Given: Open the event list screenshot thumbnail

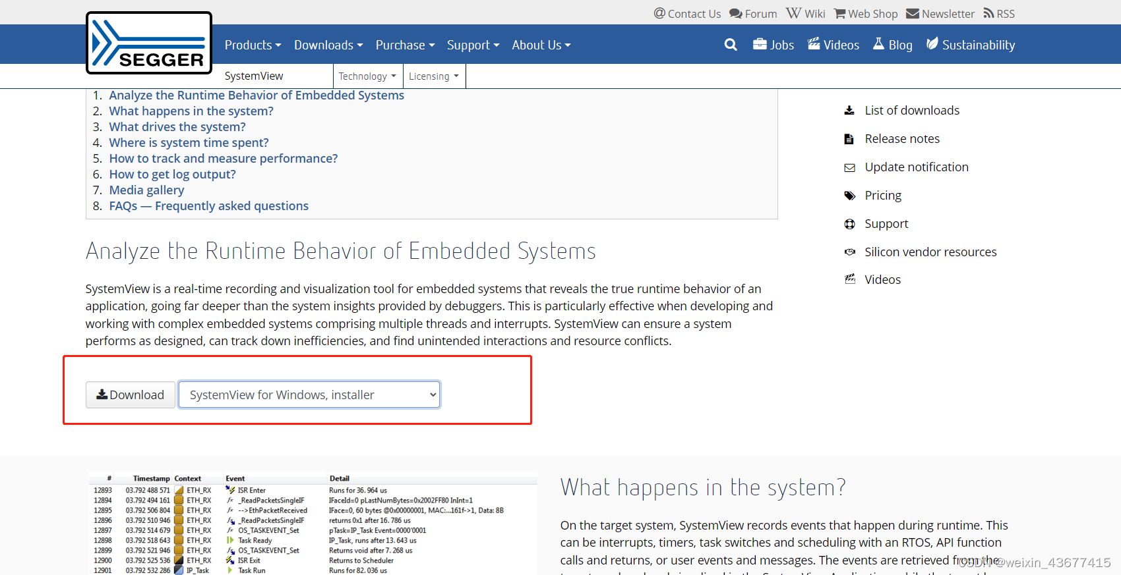Looking at the screenshot, I should (x=313, y=524).
